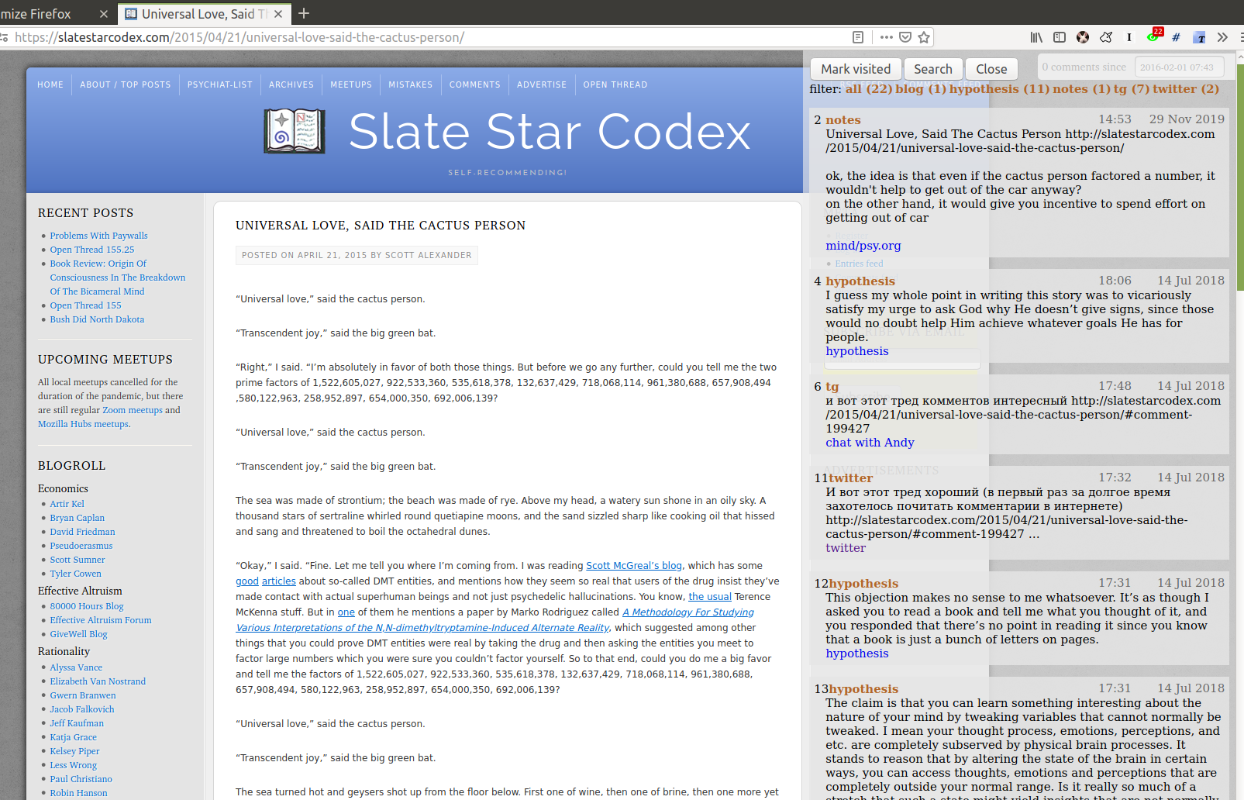Filter annotations by twitter (2)
This screenshot has width=1244, height=800.
pos(1186,89)
